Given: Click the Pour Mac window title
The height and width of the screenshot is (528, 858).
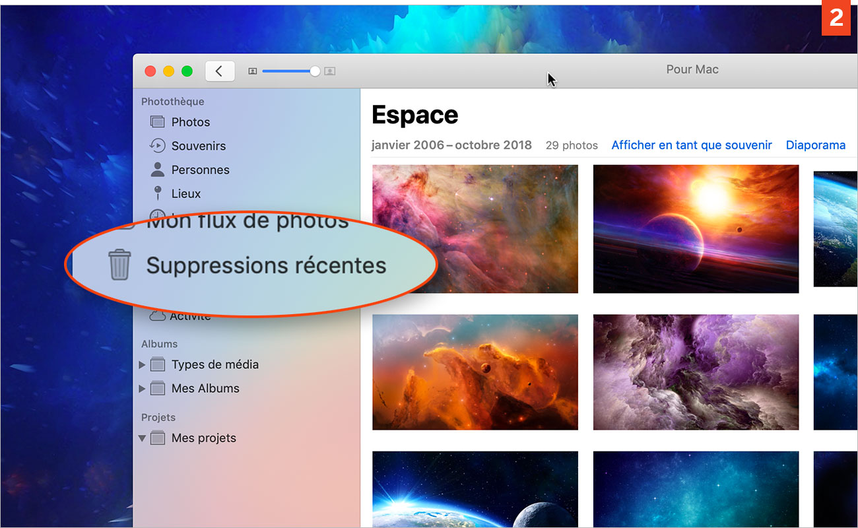Looking at the screenshot, I should pyautogui.click(x=692, y=69).
